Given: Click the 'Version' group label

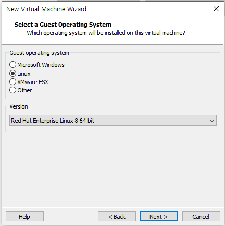Looking at the screenshot, I should point(19,106).
